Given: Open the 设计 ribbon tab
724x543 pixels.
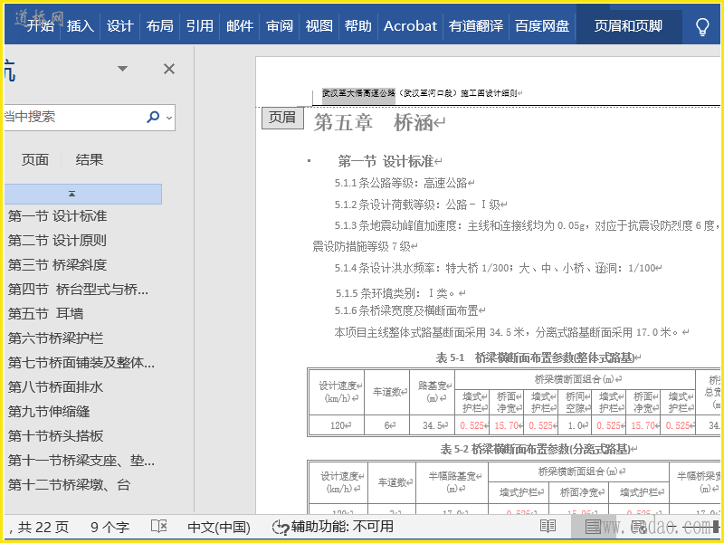Looking at the screenshot, I should (120, 26).
